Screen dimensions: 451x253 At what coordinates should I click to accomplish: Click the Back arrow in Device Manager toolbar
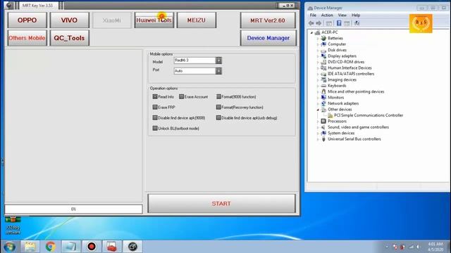tap(311, 23)
